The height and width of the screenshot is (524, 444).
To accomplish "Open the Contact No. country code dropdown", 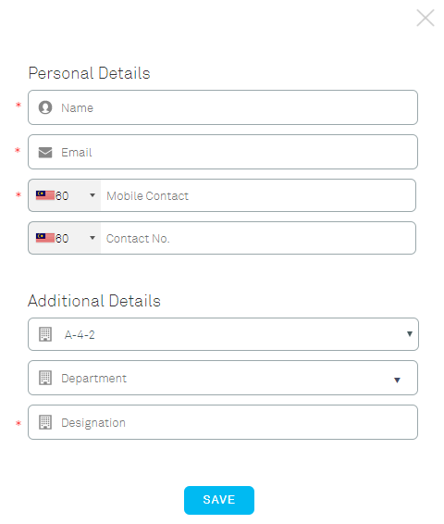I will (92, 238).
